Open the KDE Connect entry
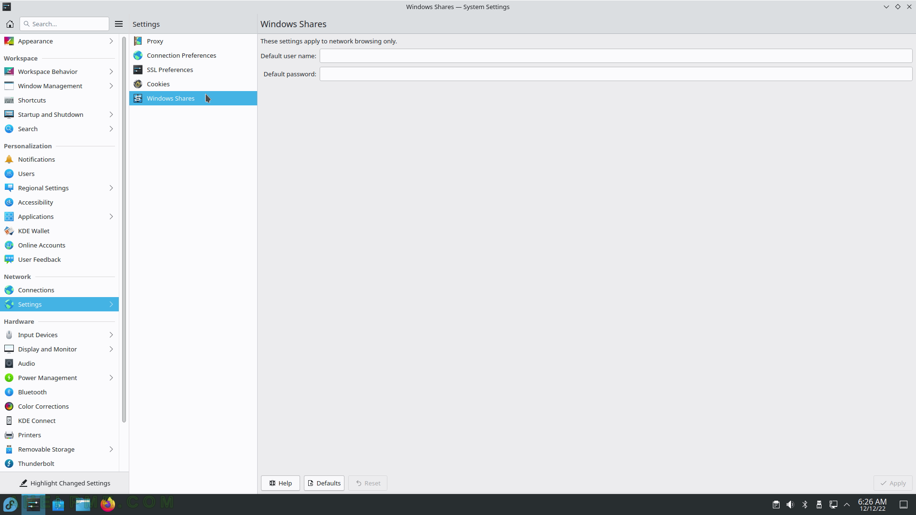The width and height of the screenshot is (916, 515). (59, 421)
